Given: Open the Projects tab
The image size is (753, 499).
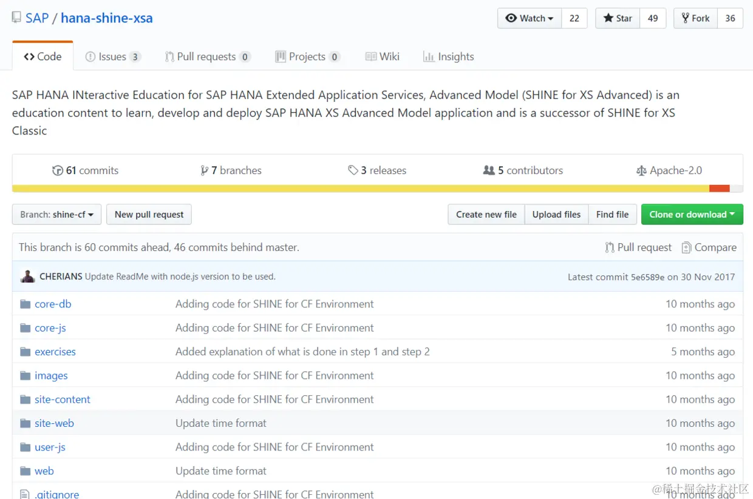Looking at the screenshot, I should [x=307, y=56].
